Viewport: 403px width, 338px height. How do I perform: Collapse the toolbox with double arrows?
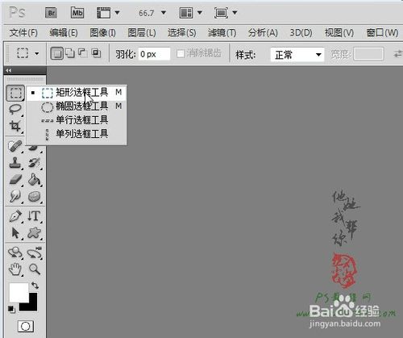(x=9, y=70)
